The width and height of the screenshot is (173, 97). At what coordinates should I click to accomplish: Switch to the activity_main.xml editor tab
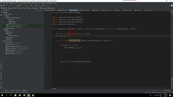(51, 10)
